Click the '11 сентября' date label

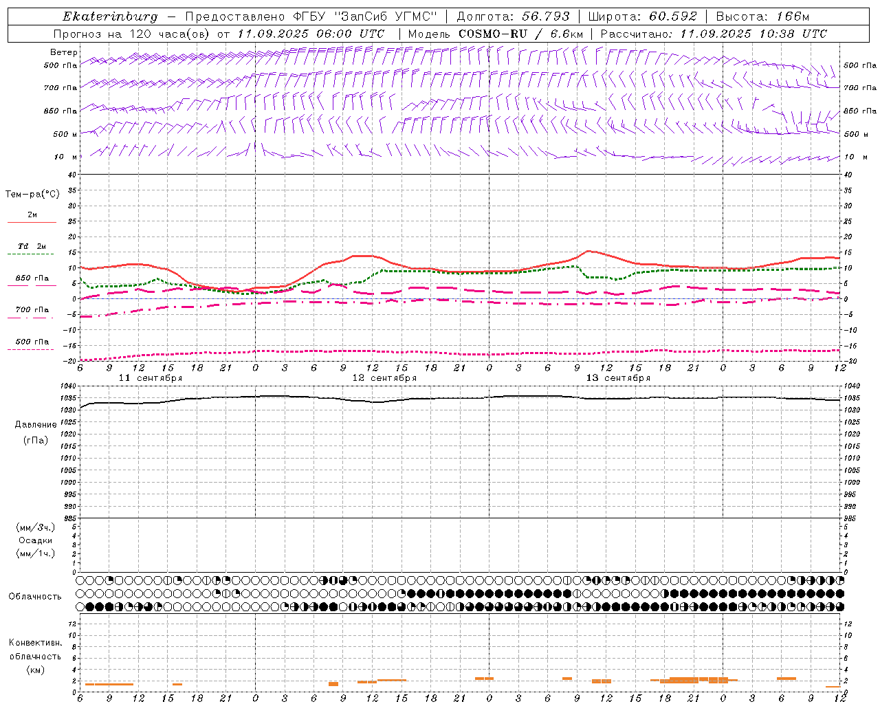click(x=151, y=378)
